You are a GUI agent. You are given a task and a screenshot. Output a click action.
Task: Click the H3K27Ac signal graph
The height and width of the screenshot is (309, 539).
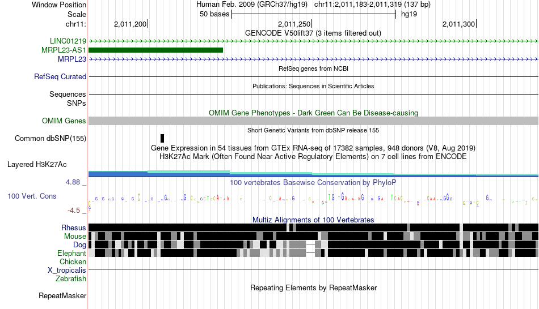314,174
